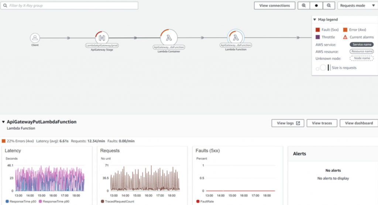Open View dashboard
Viewport: 378px width, 205px height.
[359, 123]
